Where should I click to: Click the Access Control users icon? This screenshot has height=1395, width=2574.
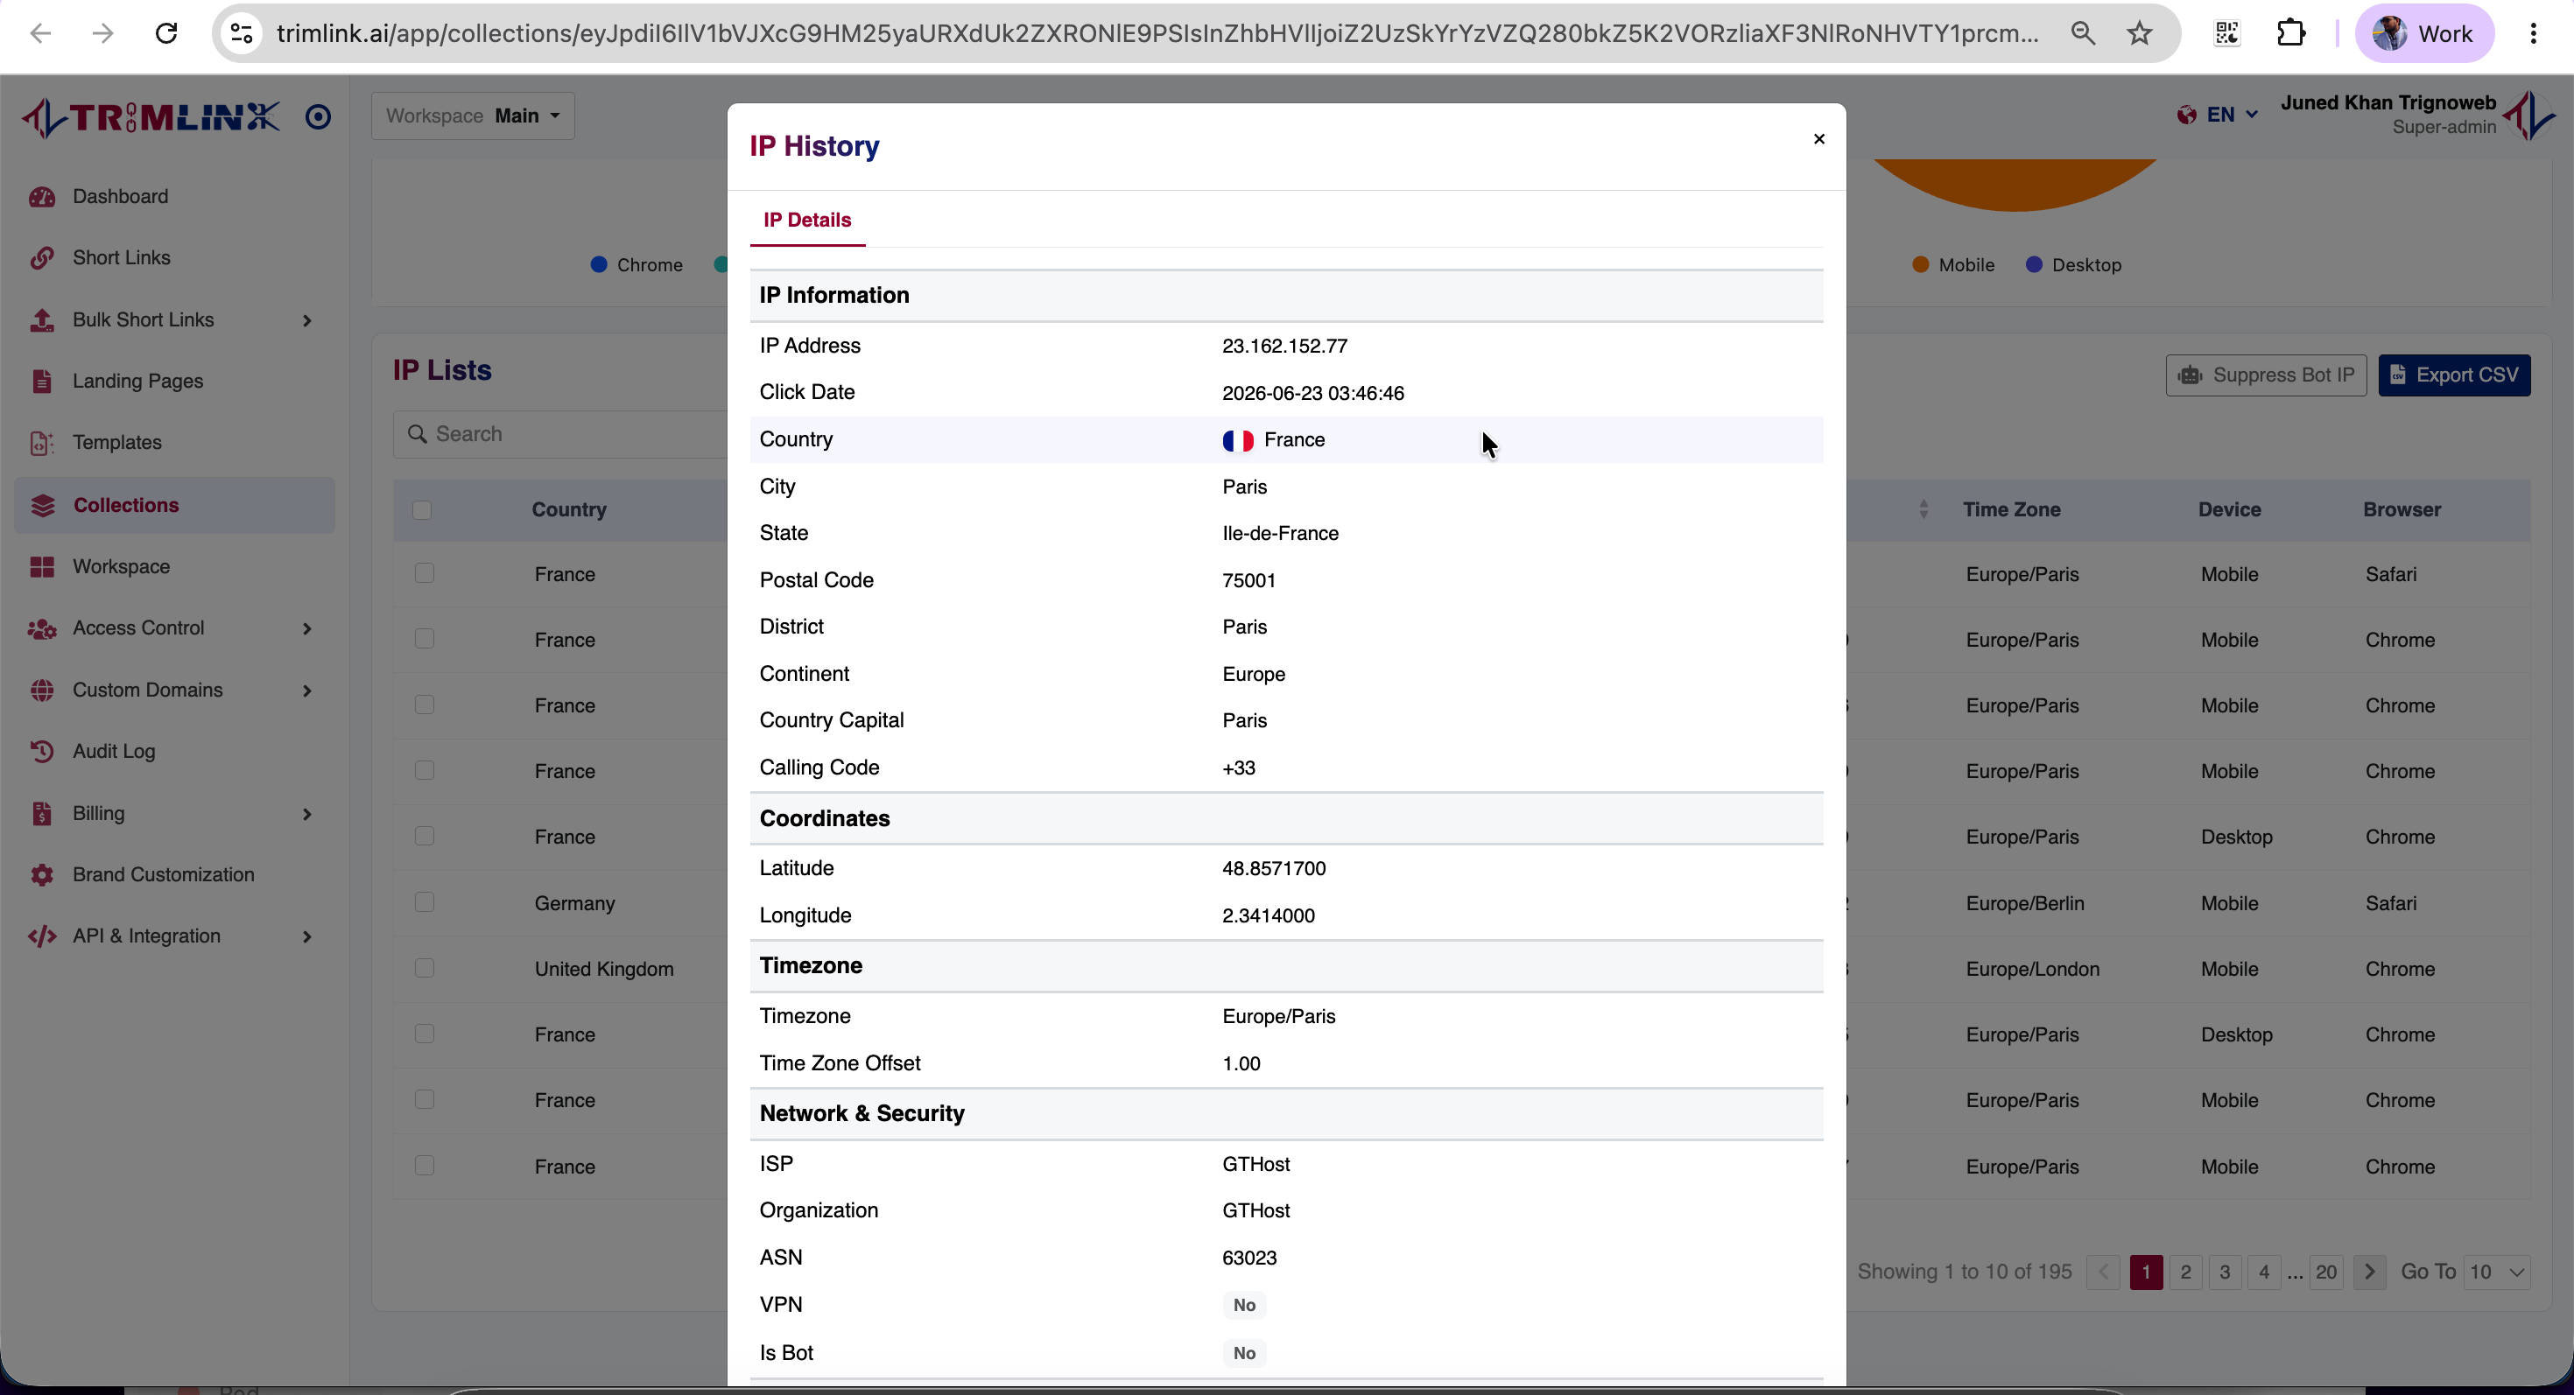click(x=41, y=628)
